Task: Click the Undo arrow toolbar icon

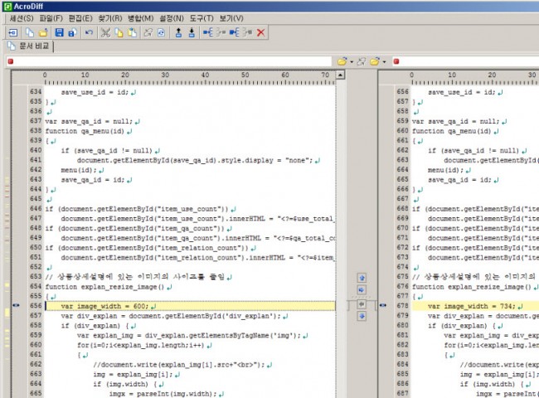Action: pos(89,32)
